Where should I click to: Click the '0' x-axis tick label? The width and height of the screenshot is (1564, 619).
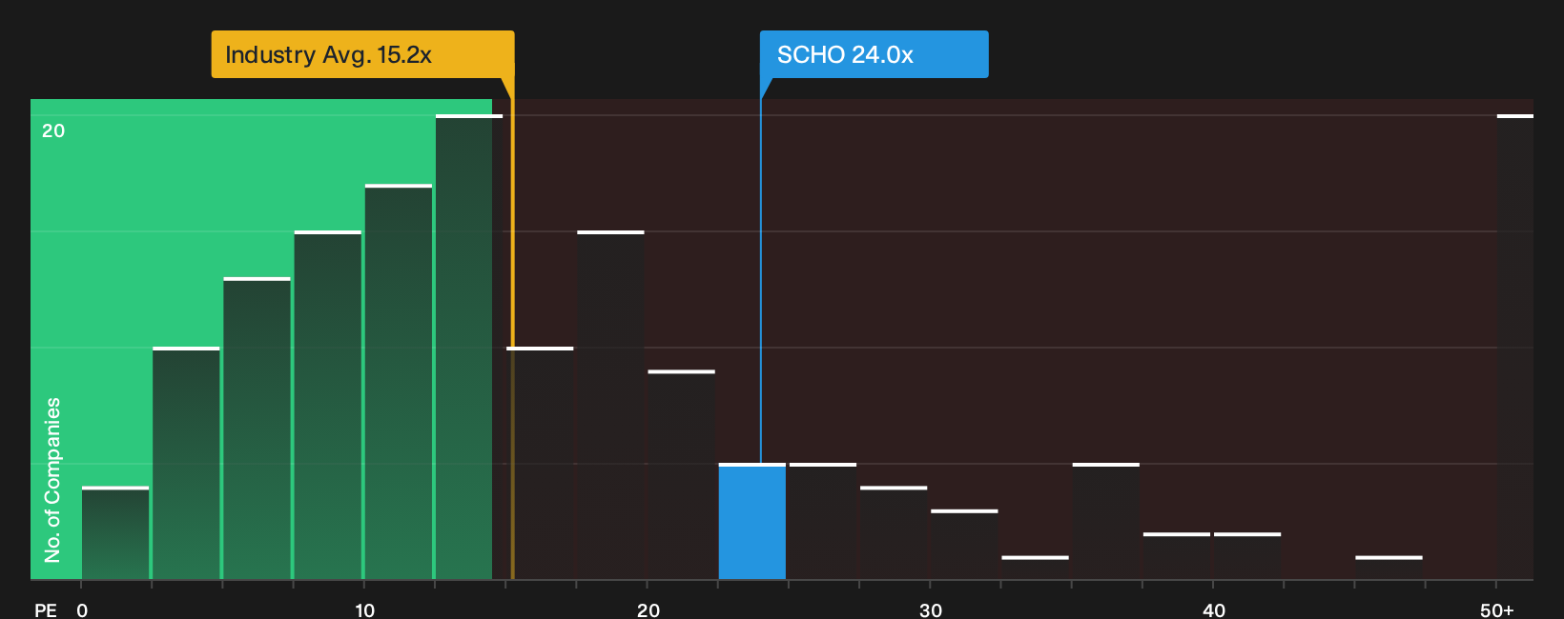[82, 609]
